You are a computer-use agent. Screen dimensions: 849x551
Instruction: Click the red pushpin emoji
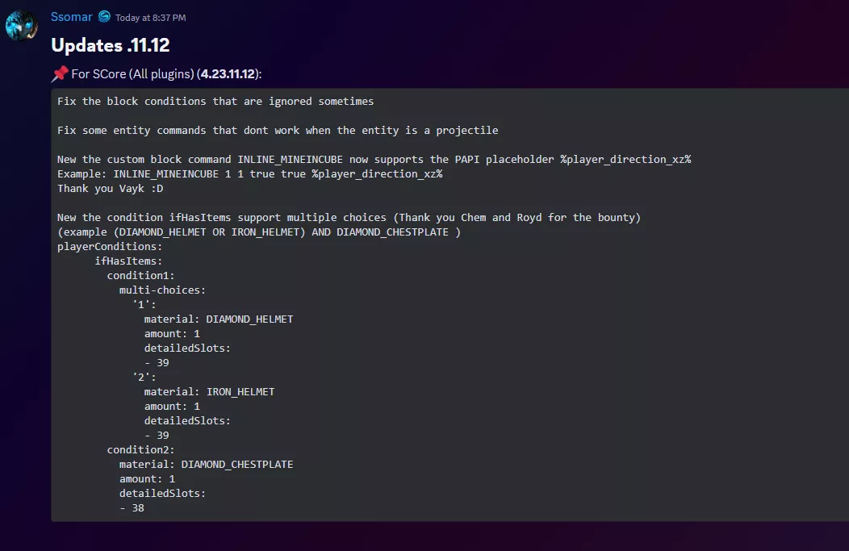(60, 74)
